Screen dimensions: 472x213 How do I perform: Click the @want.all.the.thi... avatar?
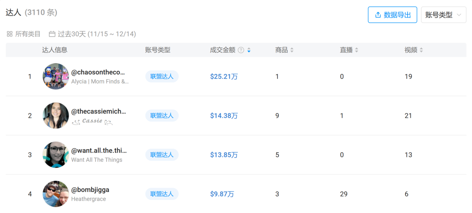pyautogui.click(x=56, y=155)
